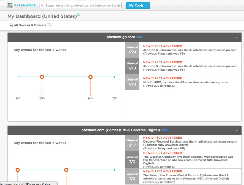Select the 7/10 event marker on abcnews timeline

pos(42,77)
